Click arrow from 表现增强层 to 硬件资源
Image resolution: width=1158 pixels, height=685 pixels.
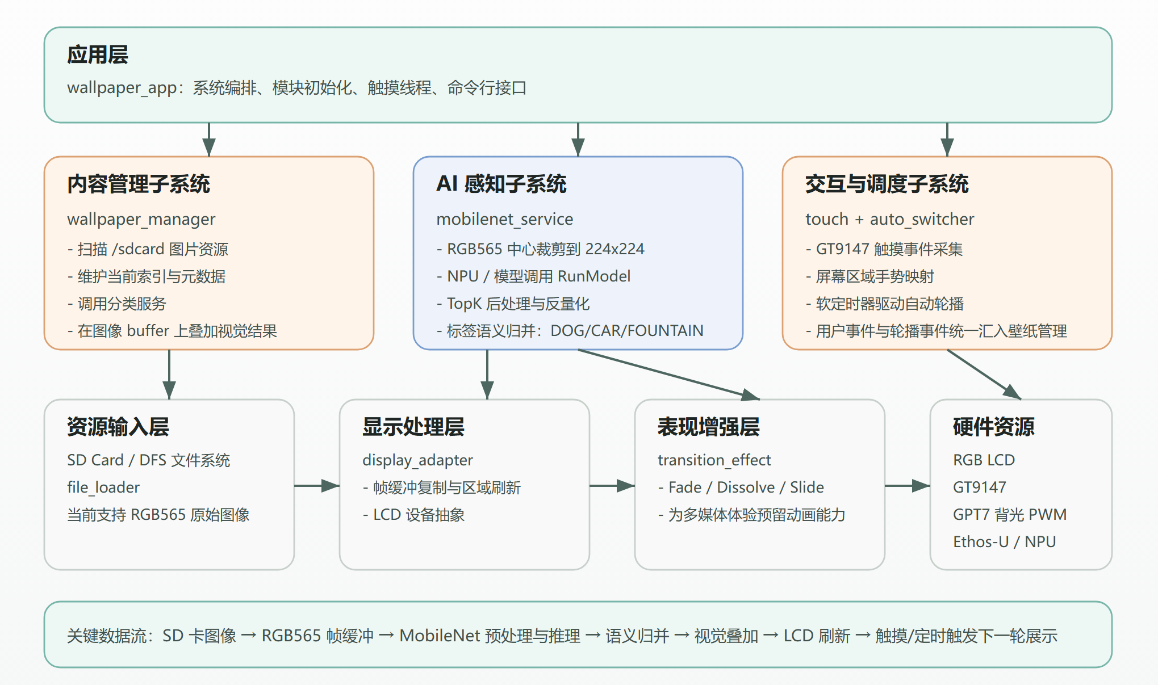907,486
